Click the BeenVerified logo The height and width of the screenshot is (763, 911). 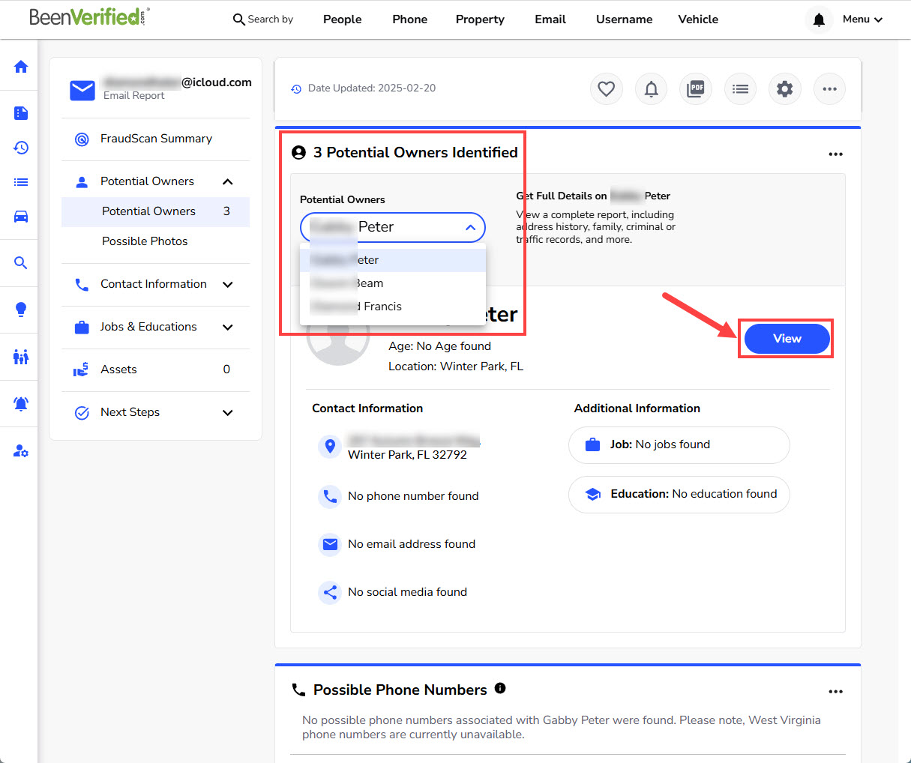click(x=89, y=17)
